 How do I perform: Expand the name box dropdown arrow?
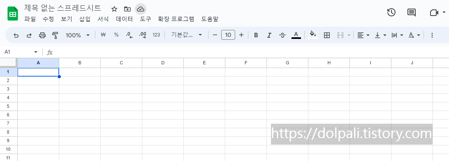[36, 52]
